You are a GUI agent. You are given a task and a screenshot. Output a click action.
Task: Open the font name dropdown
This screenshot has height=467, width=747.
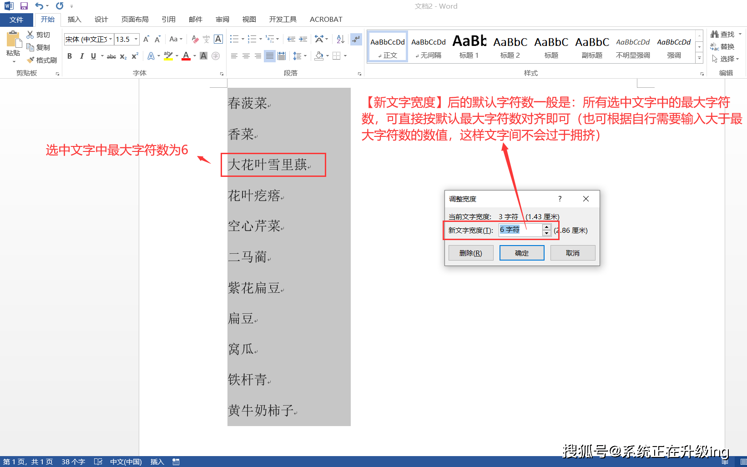111,39
